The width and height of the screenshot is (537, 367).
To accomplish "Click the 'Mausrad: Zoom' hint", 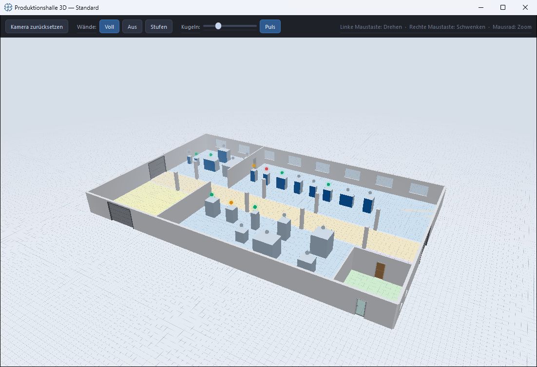I will pos(512,27).
